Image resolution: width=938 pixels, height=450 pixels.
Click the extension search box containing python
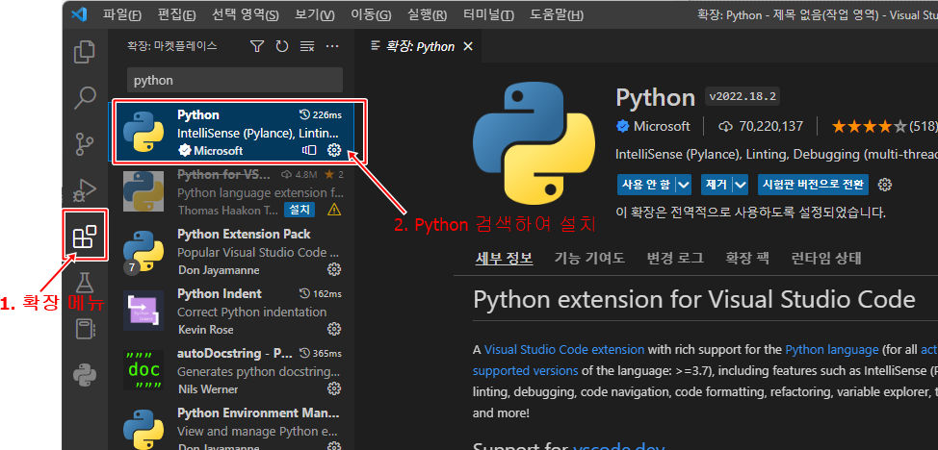pos(235,80)
